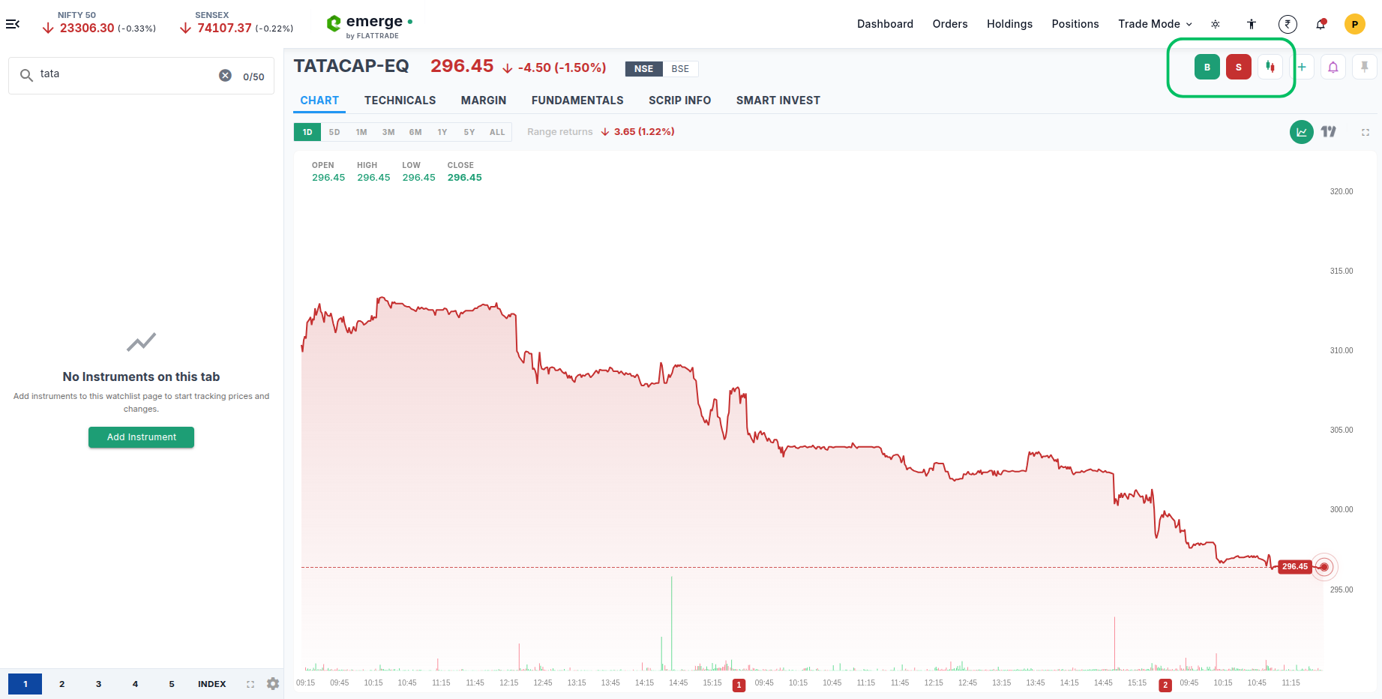Switch to watchlist tab 4
The image size is (1382, 699).
coord(135,684)
